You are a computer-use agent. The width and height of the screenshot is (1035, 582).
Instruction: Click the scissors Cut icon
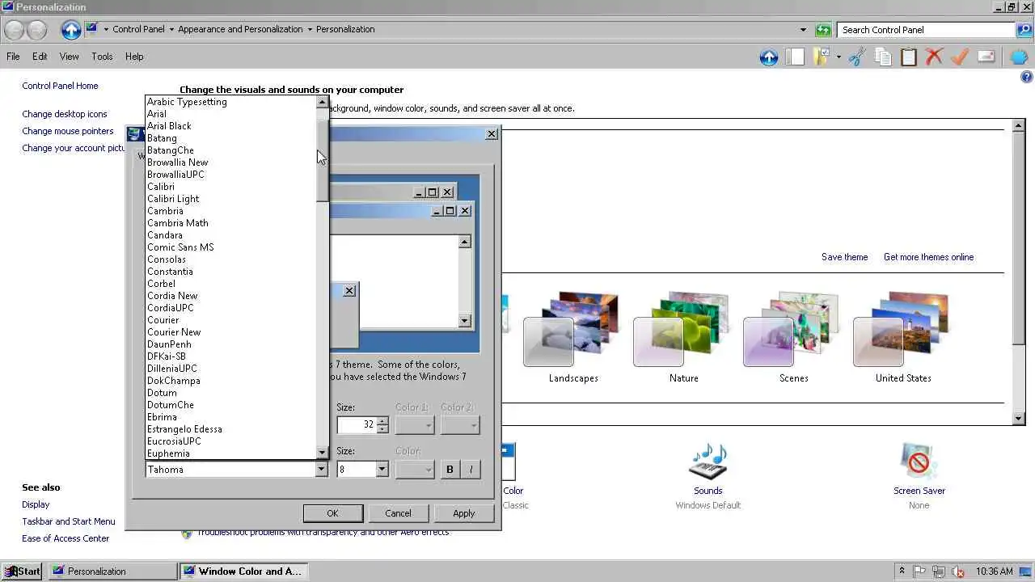(857, 57)
